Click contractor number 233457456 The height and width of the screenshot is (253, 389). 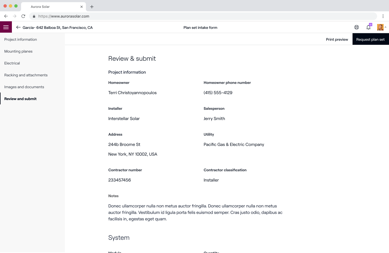point(119,180)
